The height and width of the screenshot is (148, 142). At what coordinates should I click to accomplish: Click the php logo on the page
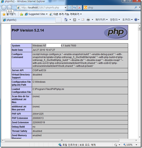(115, 32)
